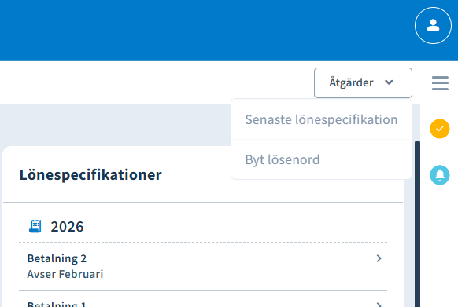
Task: Click the chevron arrow on Betalning 1
Action: click(x=379, y=305)
